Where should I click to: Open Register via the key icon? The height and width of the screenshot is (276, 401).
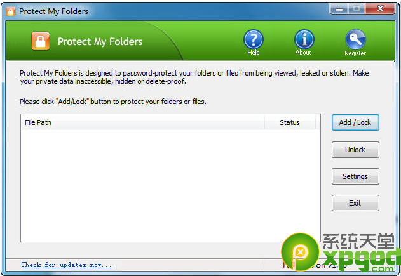(355, 39)
